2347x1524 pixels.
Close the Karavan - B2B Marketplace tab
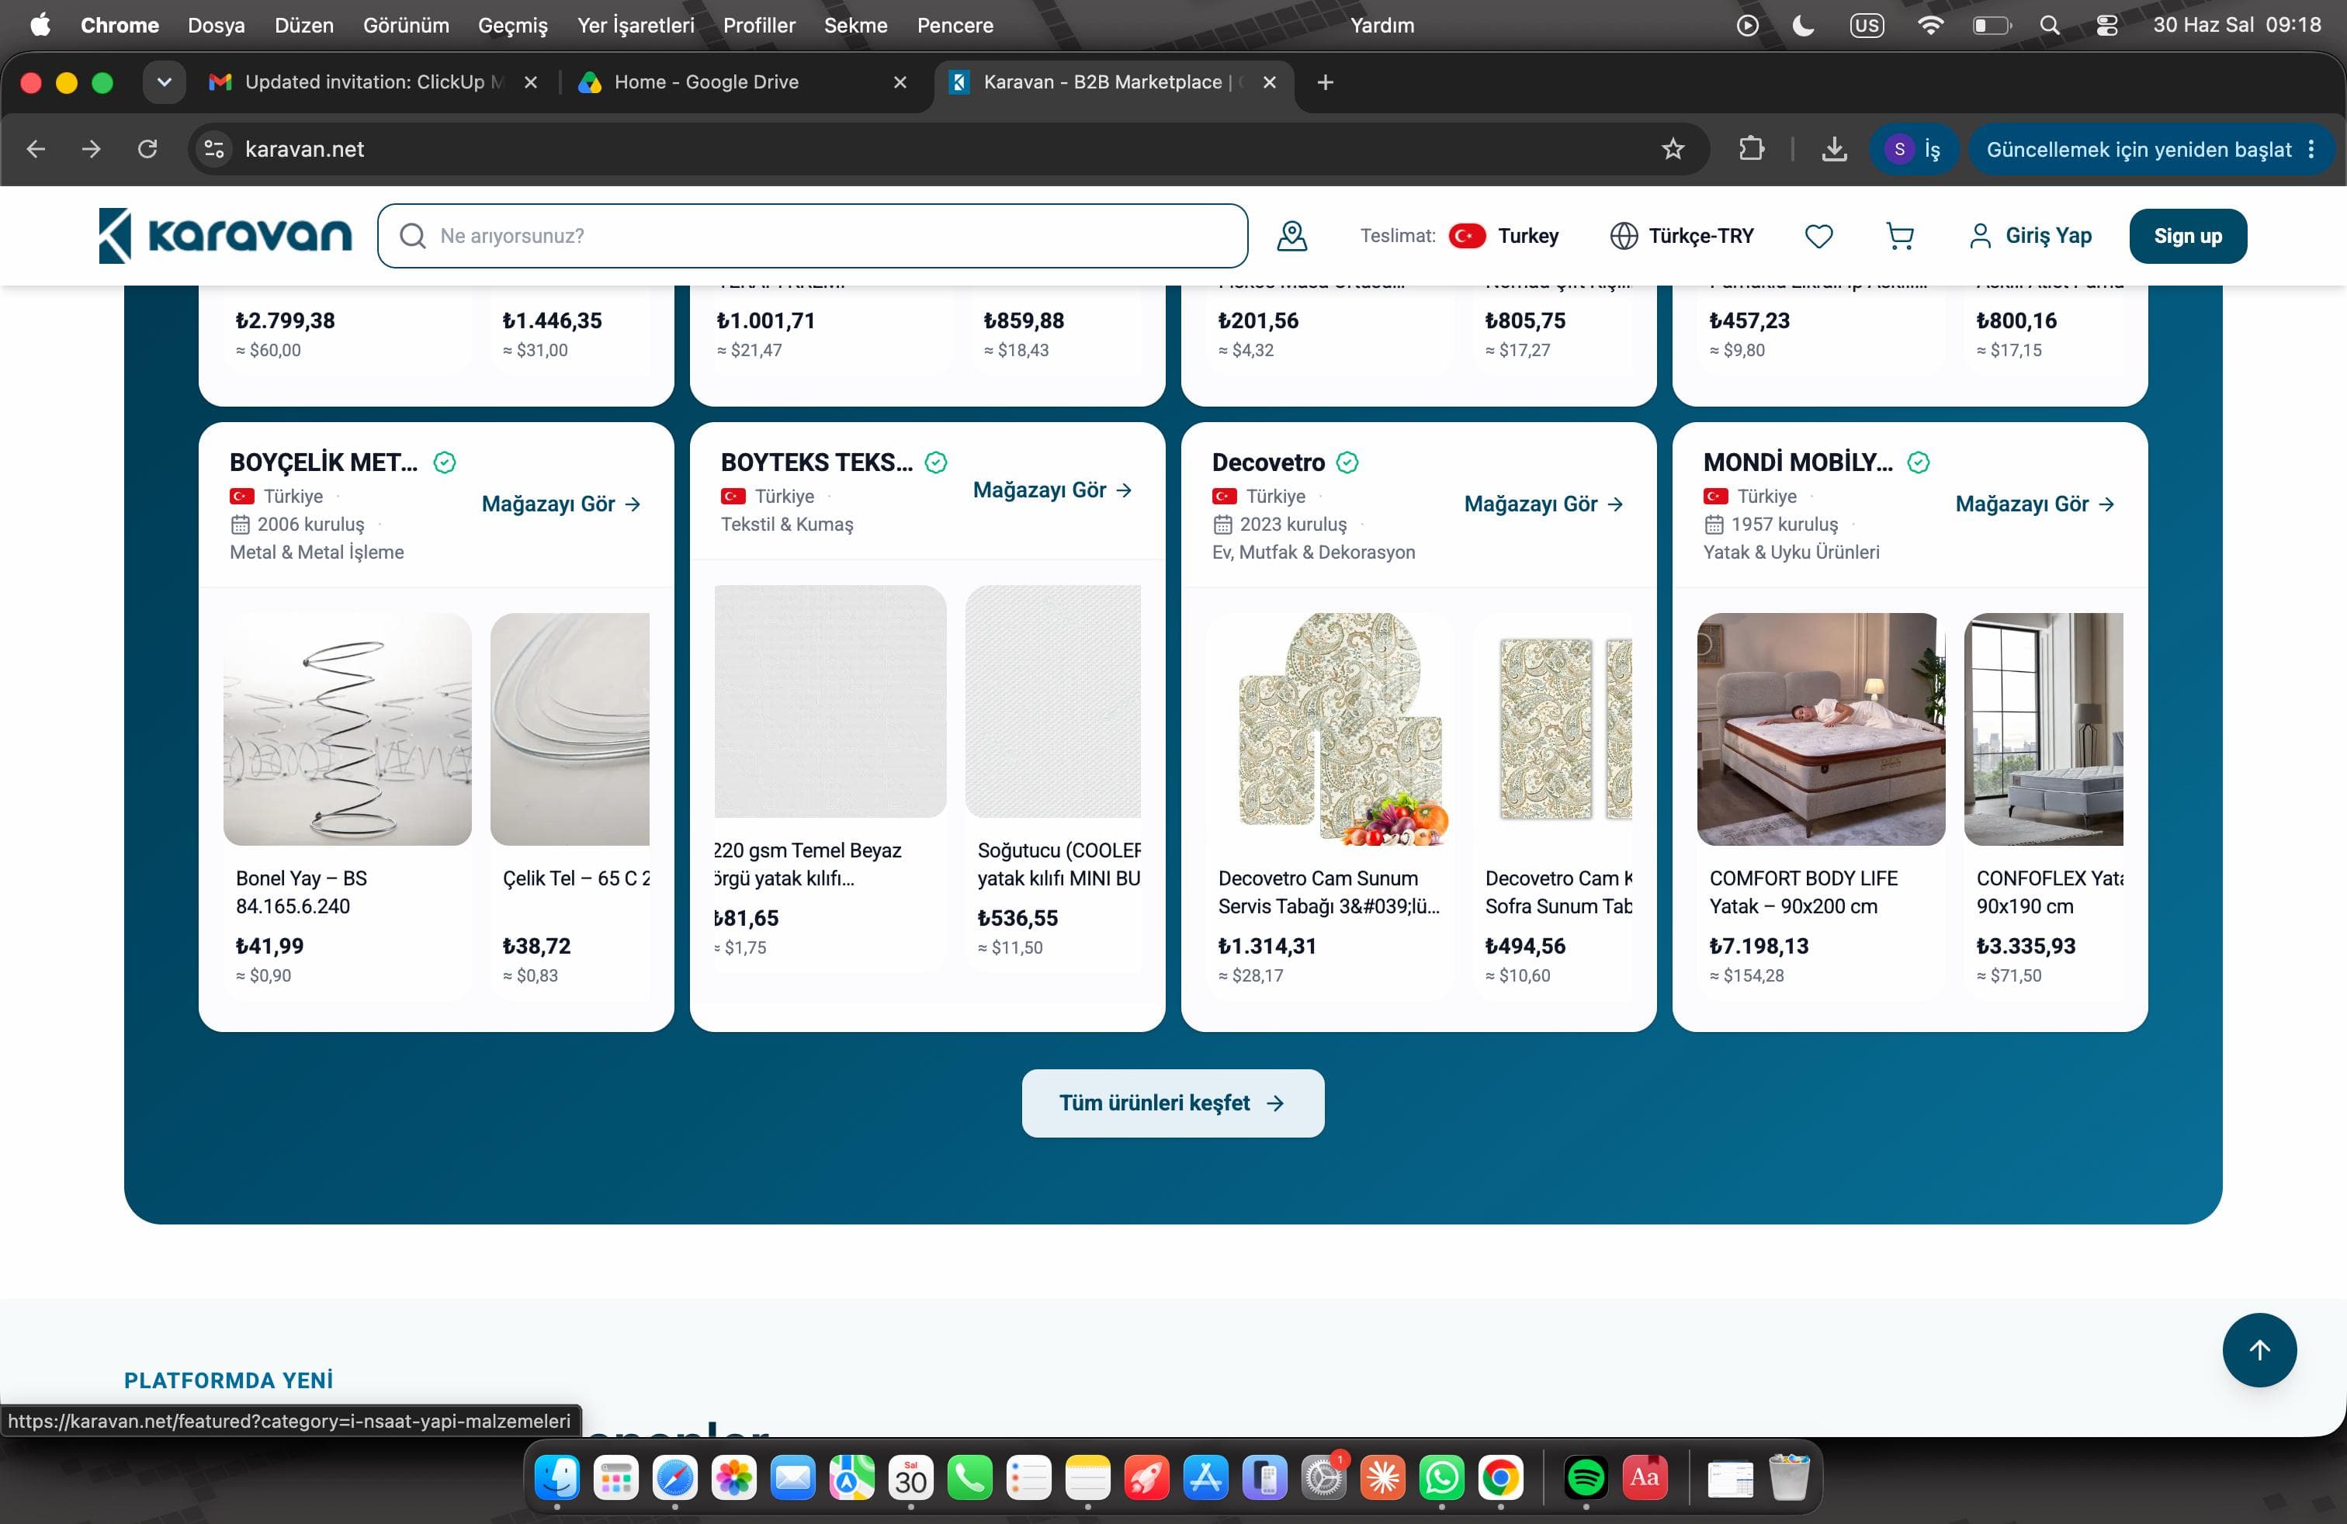(1269, 83)
